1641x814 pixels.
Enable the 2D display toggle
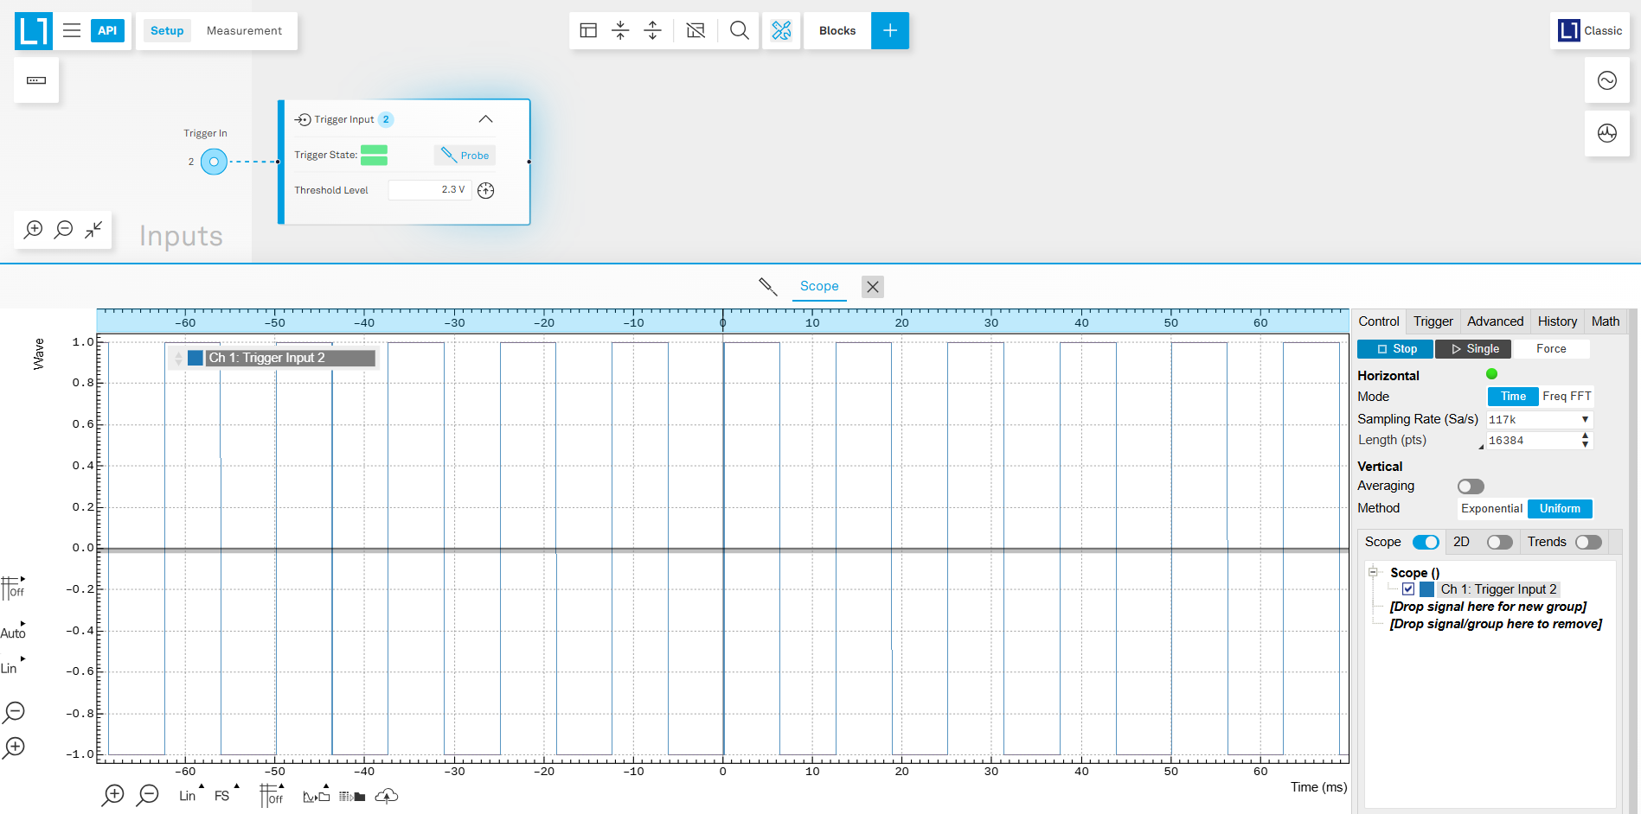coord(1499,543)
